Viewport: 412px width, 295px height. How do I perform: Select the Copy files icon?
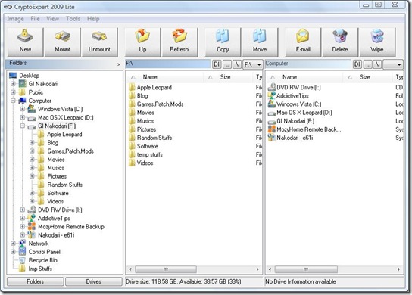tap(223, 36)
